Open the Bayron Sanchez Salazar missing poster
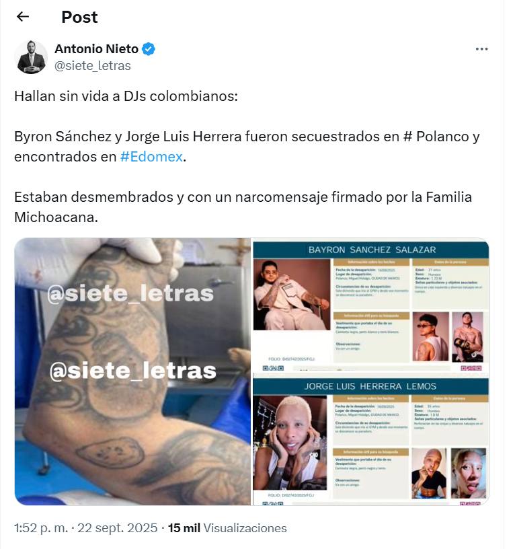Viewport: 513px width, 549px height. pyautogui.click(x=371, y=305)
